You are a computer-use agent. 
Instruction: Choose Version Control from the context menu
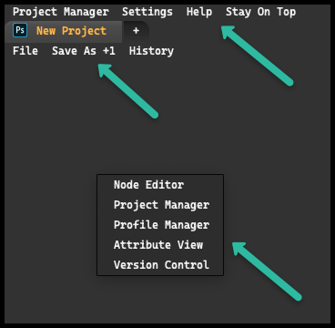pos(161,265)
